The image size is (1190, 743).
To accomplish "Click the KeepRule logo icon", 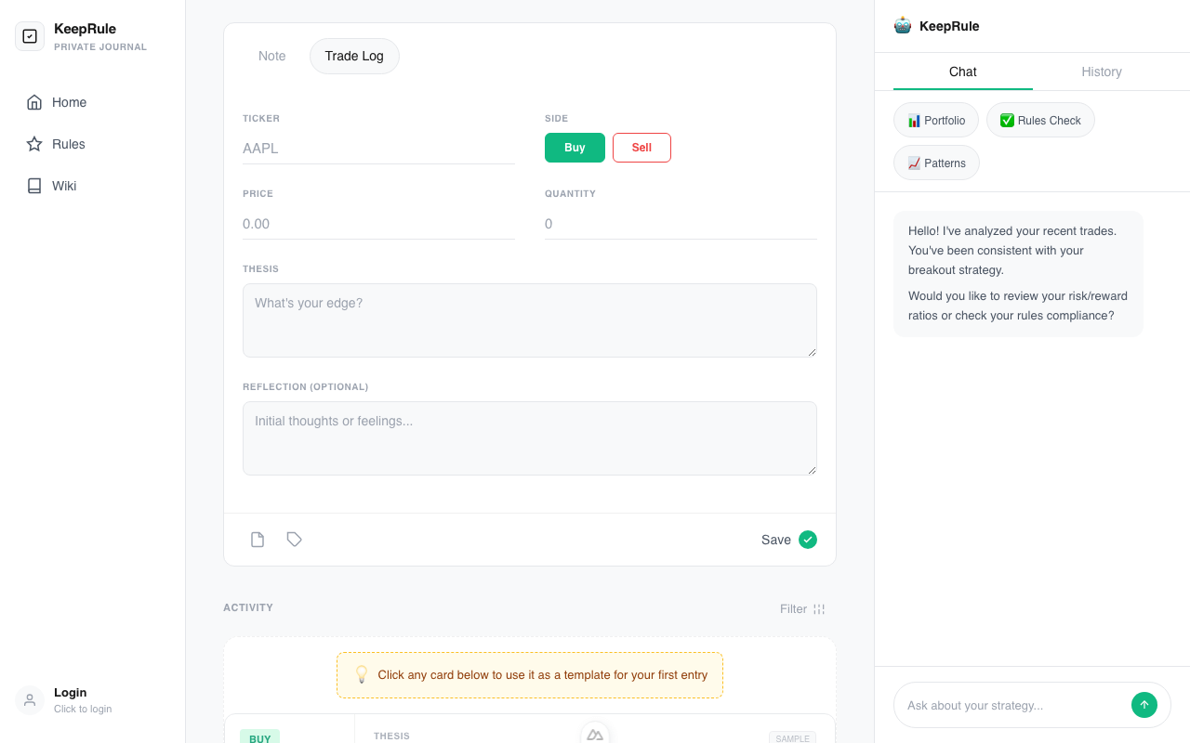I will (x=30, y=35).
